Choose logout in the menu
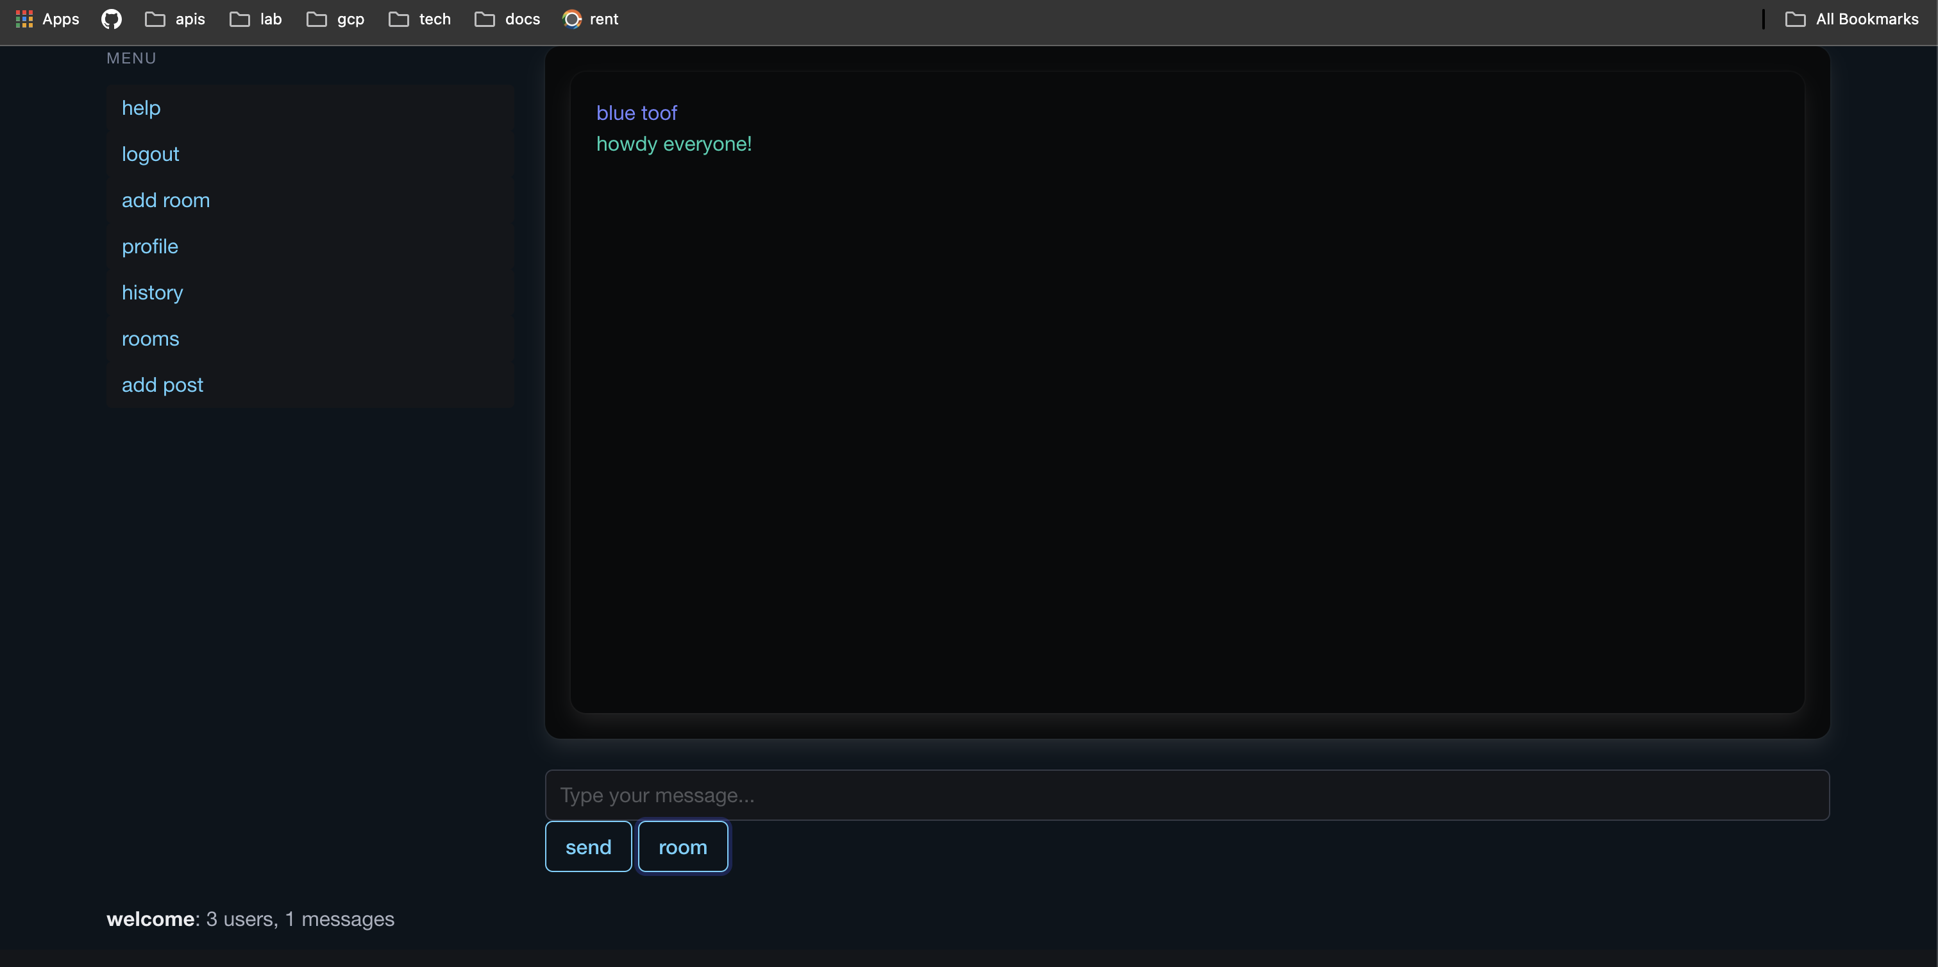The height and width of the screenshot is (967, 1938). coord(310,153)
